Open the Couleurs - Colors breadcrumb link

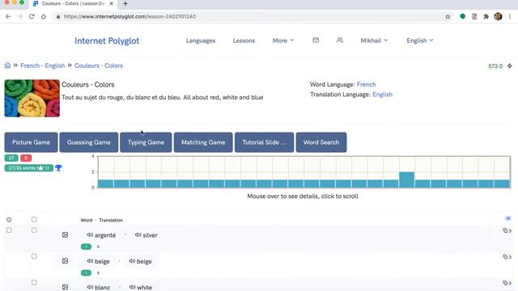(99, 65)
